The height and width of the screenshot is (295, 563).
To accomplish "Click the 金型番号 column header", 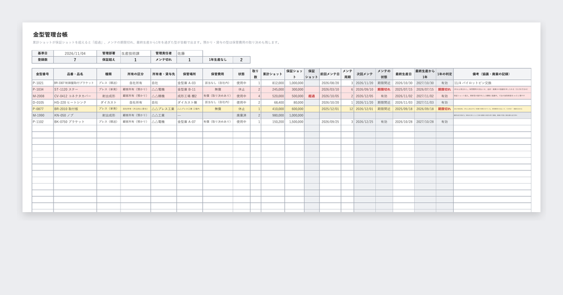I will 43,74.
